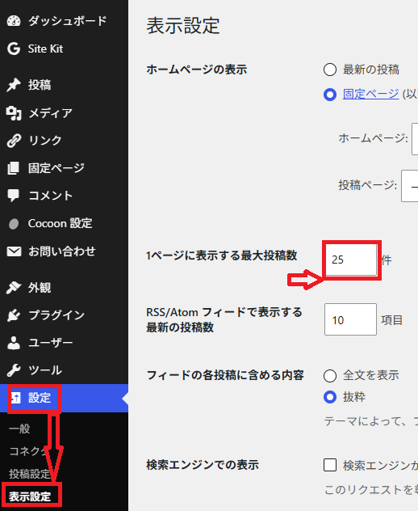Click the ユーザー person icon
The width and height of the screenshot is (418, 511).
tap(14, 343)
